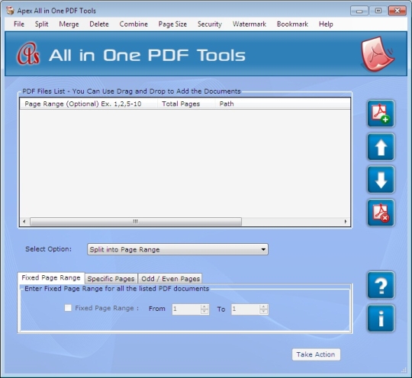Screen dimensions: 412x378
Task: Click the Path column header
Action: coord(283,104)
